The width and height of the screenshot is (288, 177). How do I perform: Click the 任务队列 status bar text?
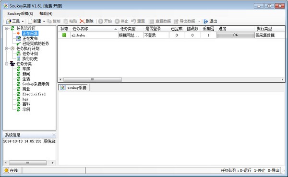click(250, 171)
